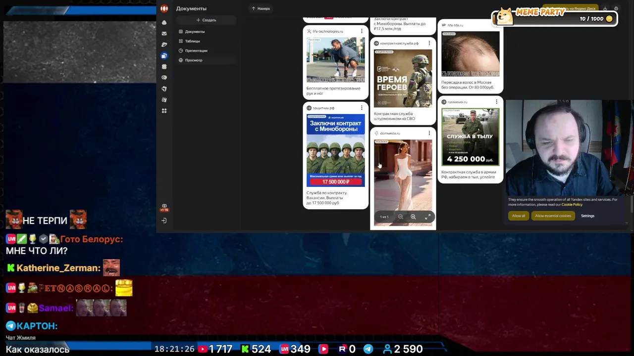Open the Boards hand icon in sidebar
This screenshot has width=634, height=356.
pos(164,100)
